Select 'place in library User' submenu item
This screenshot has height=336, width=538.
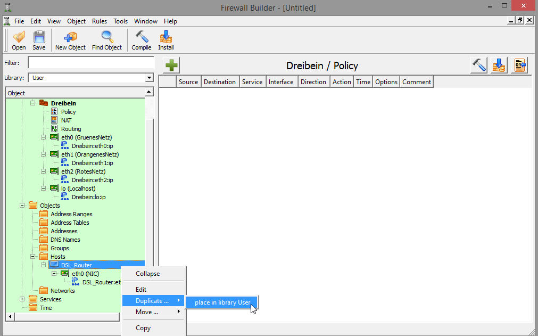coord(222,302)
